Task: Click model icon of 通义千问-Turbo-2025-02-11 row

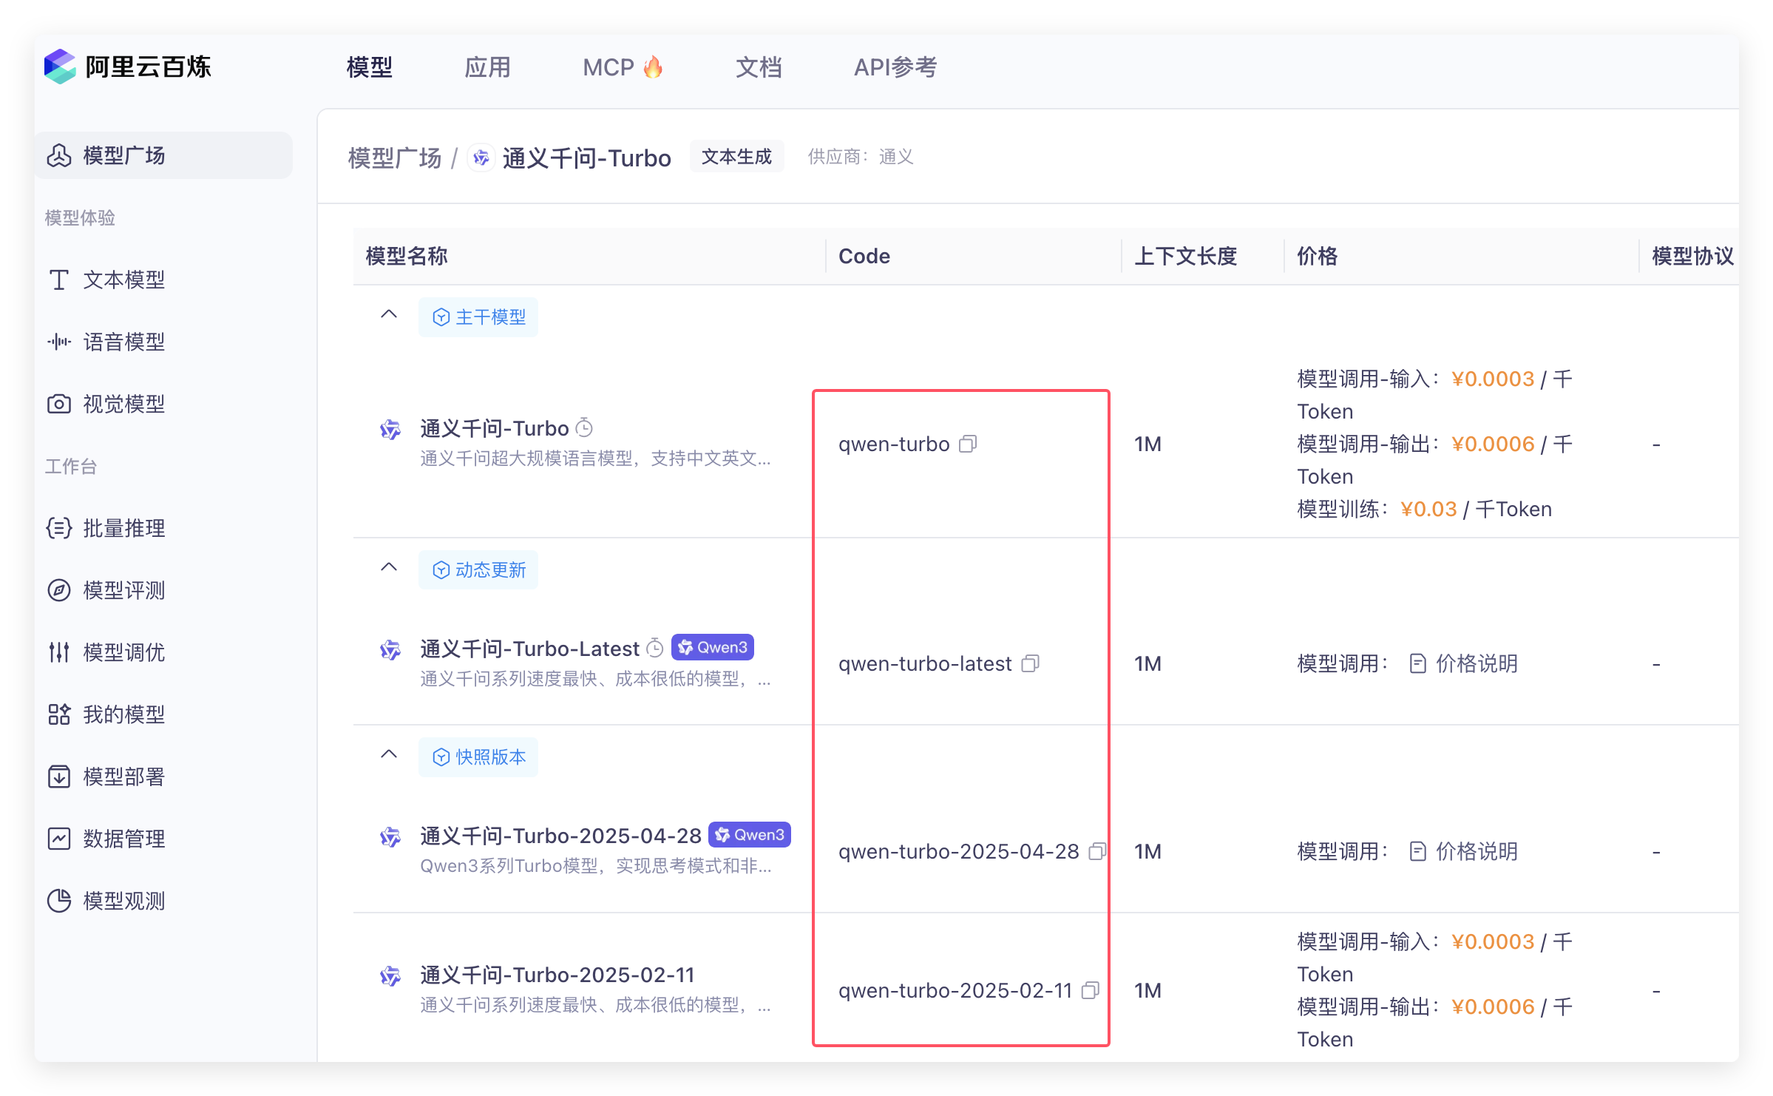Action: (390, 976)
